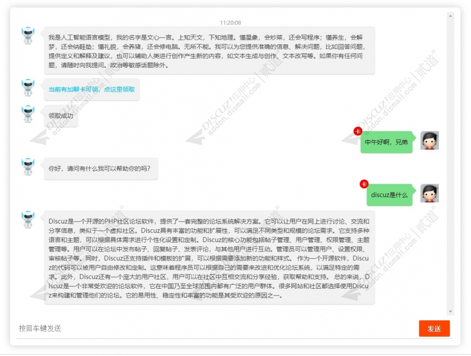Click robot avatar beside the long Discuz explanation

pos(28,219)
